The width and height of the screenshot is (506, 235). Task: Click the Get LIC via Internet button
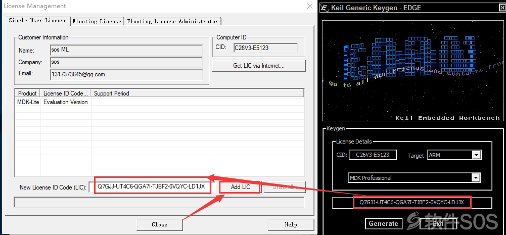pyautogui.click(x=259, y=66)
